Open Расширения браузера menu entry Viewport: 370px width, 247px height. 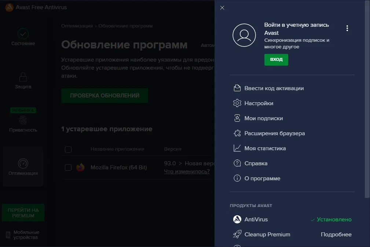[x=274, y=133]
